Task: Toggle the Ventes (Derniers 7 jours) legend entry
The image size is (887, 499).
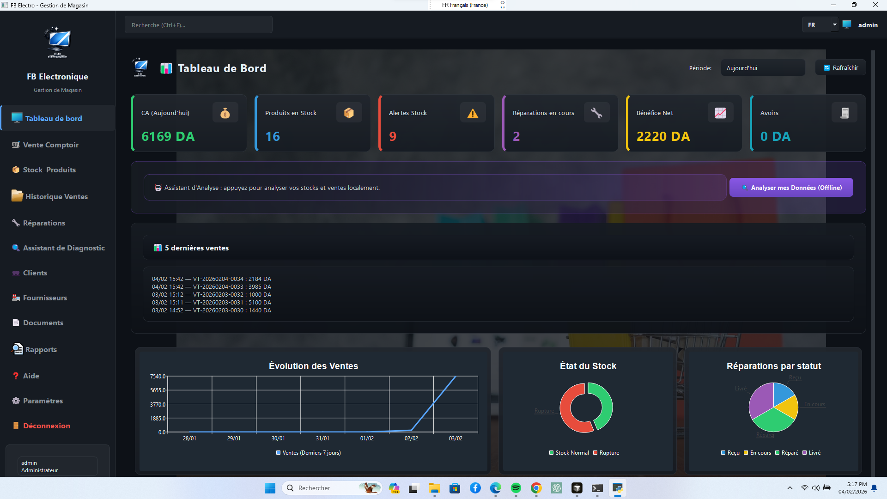Action: point(308,453)
